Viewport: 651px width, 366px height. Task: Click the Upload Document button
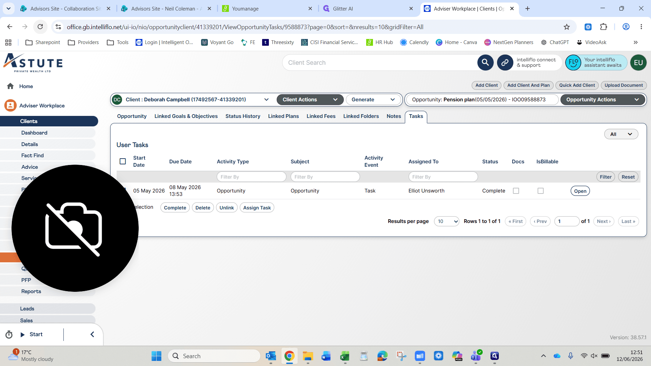624,85
